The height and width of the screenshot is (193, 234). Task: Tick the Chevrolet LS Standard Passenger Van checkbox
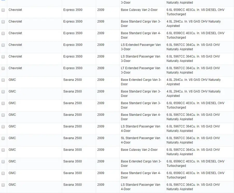point(3,57)
